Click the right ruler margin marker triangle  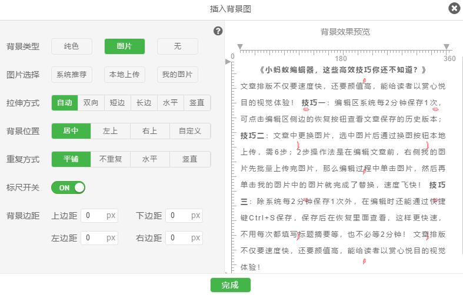447,46
